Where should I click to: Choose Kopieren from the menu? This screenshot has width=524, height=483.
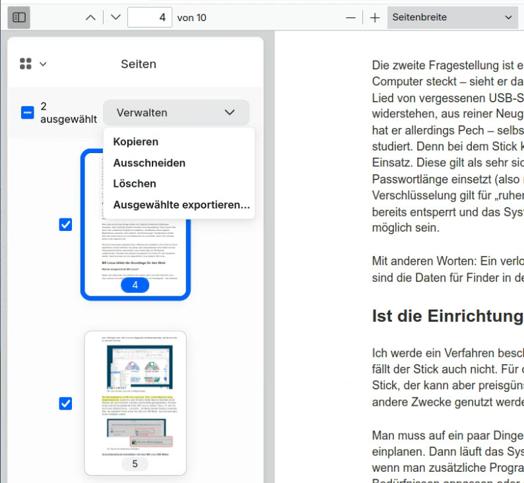pos(135,142)
